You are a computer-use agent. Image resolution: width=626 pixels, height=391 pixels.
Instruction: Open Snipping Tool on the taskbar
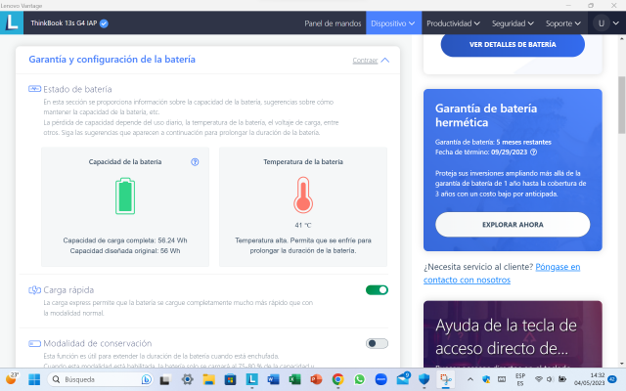446,379
